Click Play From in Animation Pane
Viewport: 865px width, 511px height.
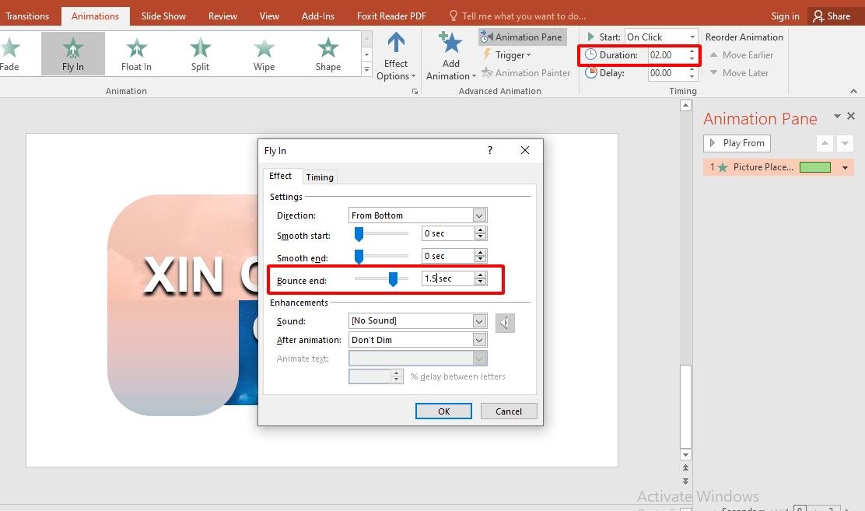click(x=737, y=143)
